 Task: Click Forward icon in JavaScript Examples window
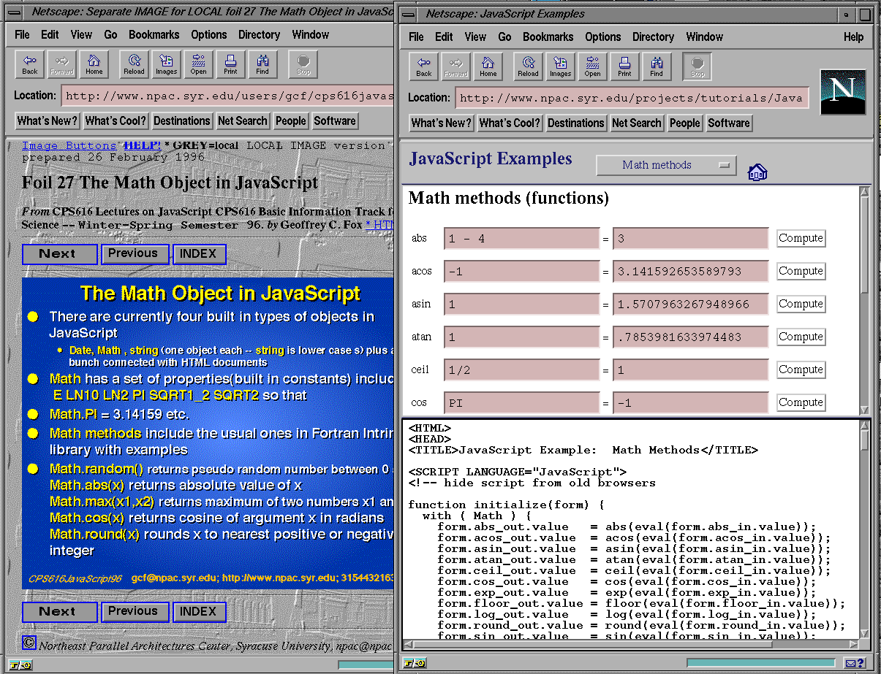pos(456,66)
